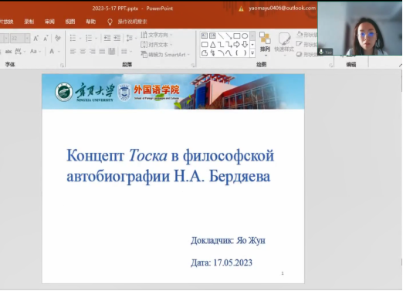Viewport: 403px width, 291px height.
Task: Expand the shapes gallery More arrow
Action: click(x=252, y=53)
